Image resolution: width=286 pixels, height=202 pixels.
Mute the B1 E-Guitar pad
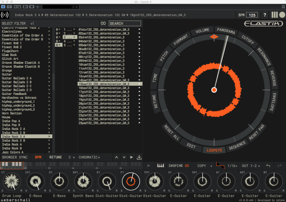[x=283, y=191]
